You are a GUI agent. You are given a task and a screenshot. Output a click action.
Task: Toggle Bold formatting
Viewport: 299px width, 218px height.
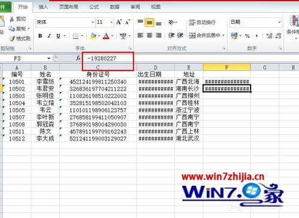pos(40,36)
